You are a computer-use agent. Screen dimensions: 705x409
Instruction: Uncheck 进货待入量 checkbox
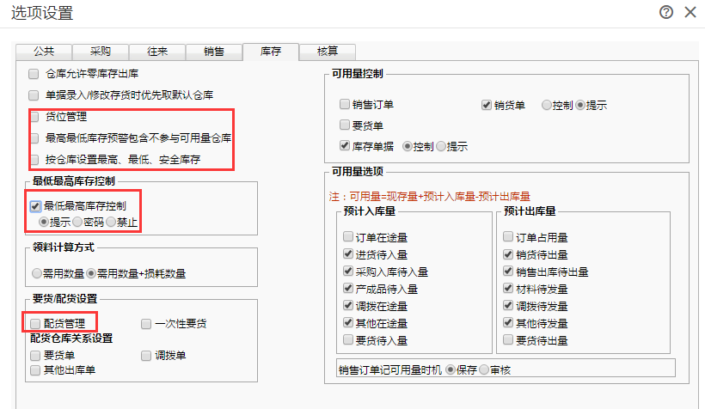[348, 253]
